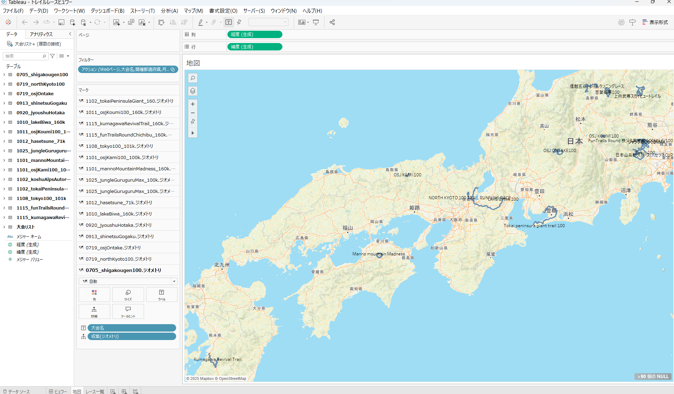Open the Color mark card
Viewport: 674px width, 394px height.
(94, 295)
